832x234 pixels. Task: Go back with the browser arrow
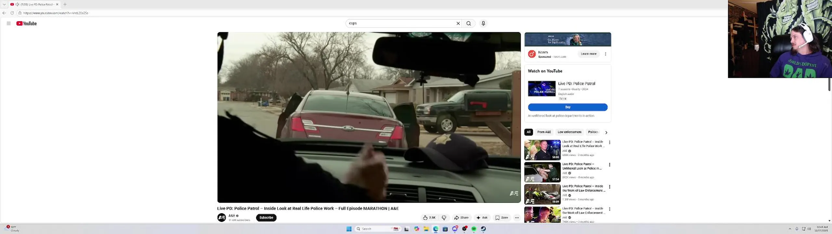tap(4, 13)
